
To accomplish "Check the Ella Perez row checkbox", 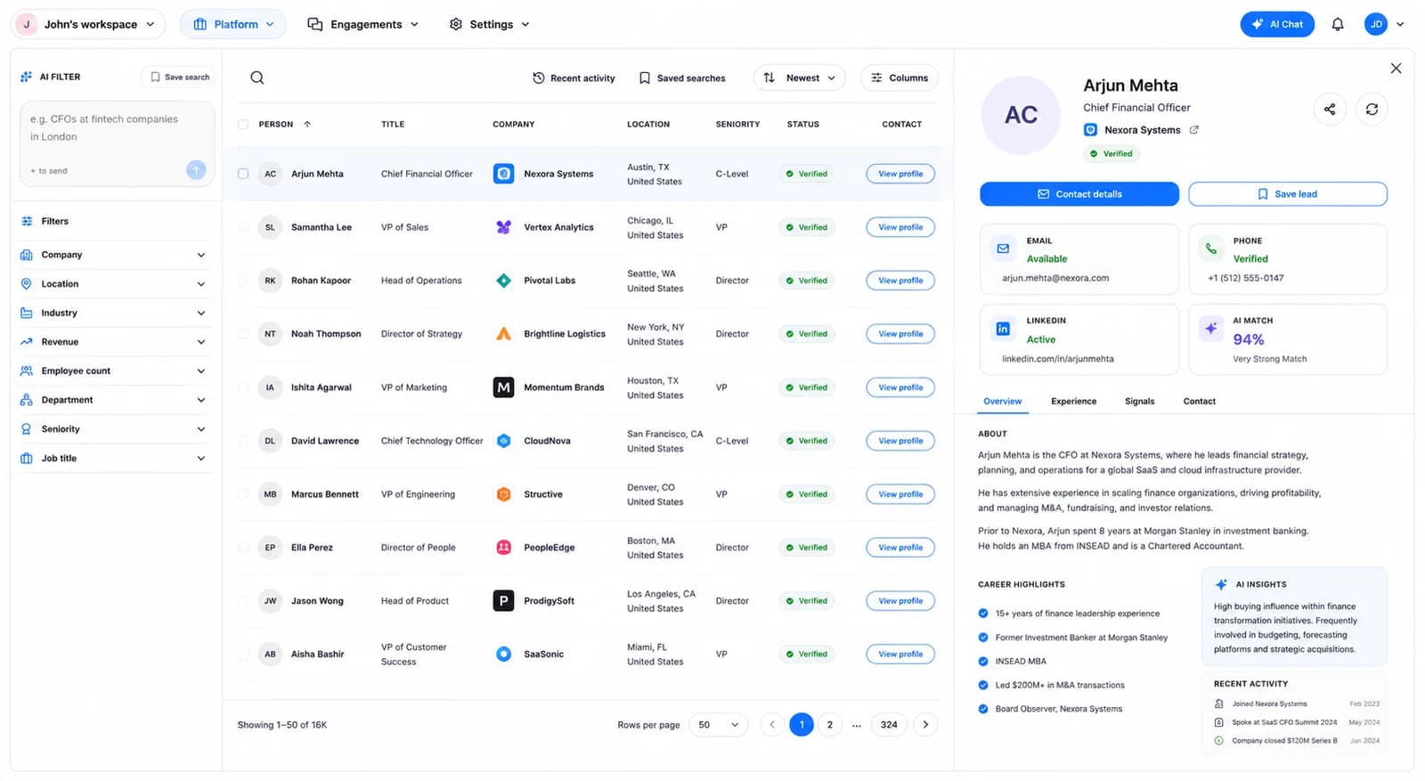I will click(x=243, y=548).
